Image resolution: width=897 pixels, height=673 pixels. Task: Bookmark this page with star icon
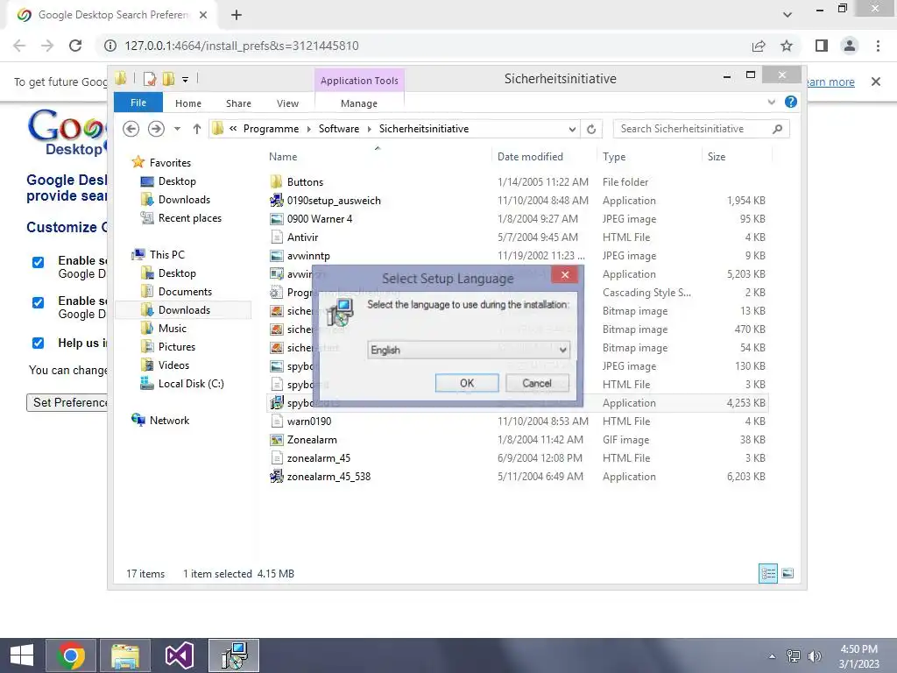coord(787,46)
